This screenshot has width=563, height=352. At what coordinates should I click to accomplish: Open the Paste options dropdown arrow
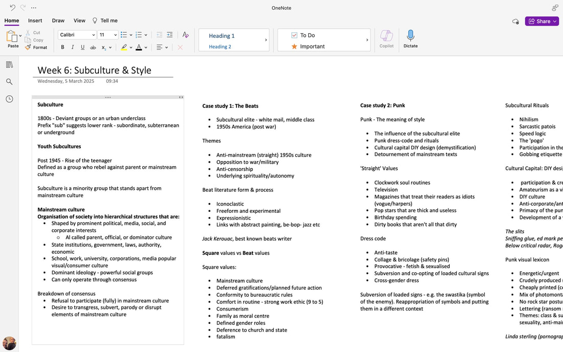(20, 36)
